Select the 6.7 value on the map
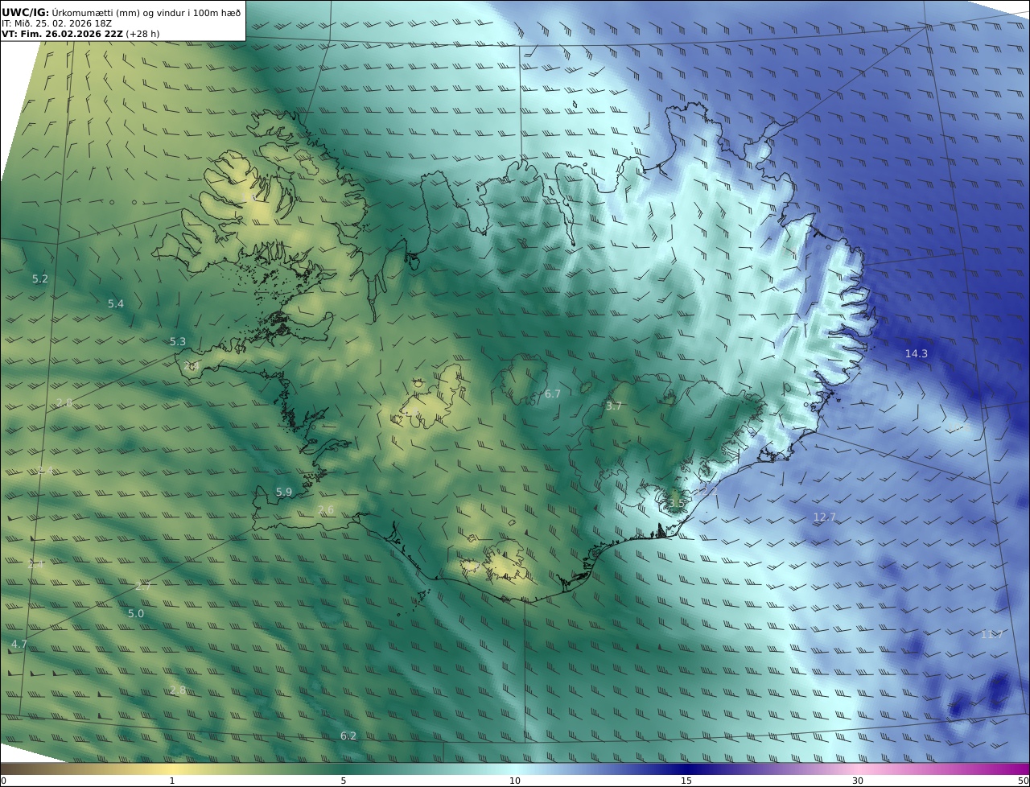This screenshot has width=1030, height=787. click(x=552, y=394)
